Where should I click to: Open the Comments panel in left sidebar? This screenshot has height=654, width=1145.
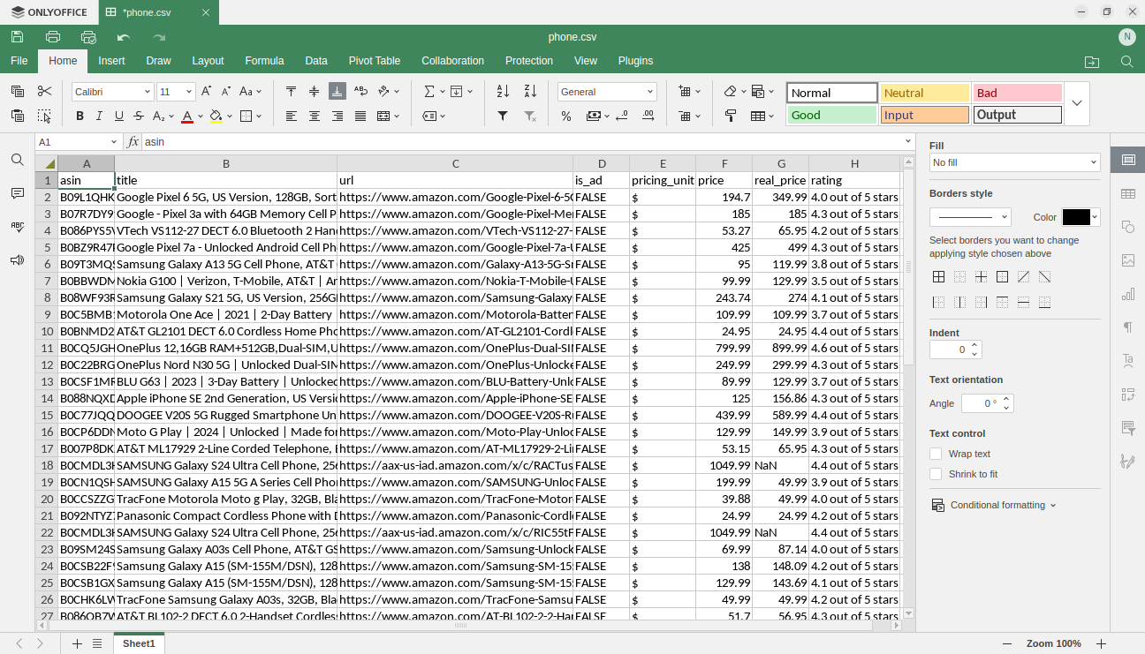[x=18, y=193]
